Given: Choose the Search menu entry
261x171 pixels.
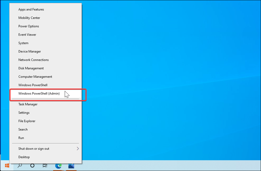Looking at the screenshot, I should pyautogui.click(x=46, y=129).
